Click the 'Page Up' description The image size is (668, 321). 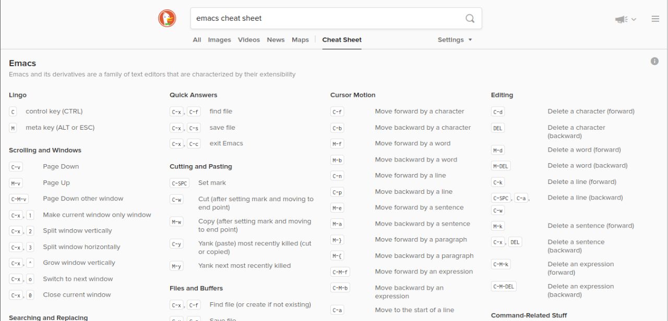coord(56,182)
